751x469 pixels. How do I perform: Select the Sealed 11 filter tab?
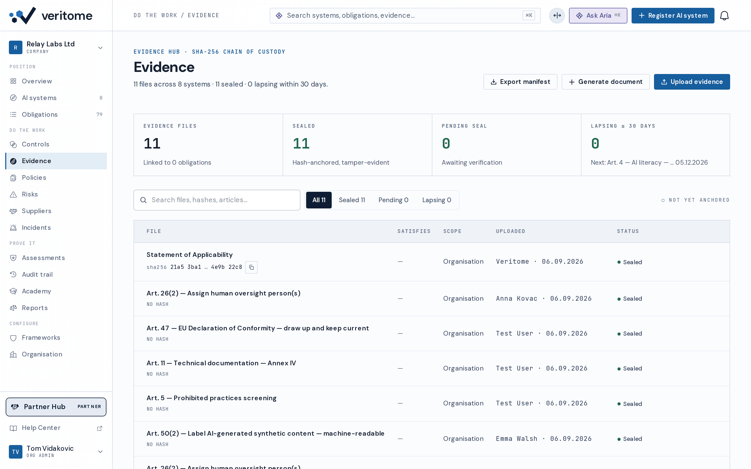point(352,200)
